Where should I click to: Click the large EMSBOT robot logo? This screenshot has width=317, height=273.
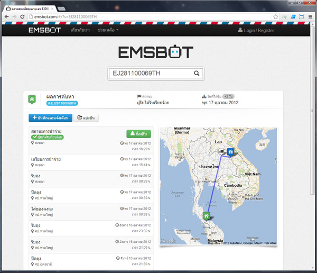pos(156,52)
